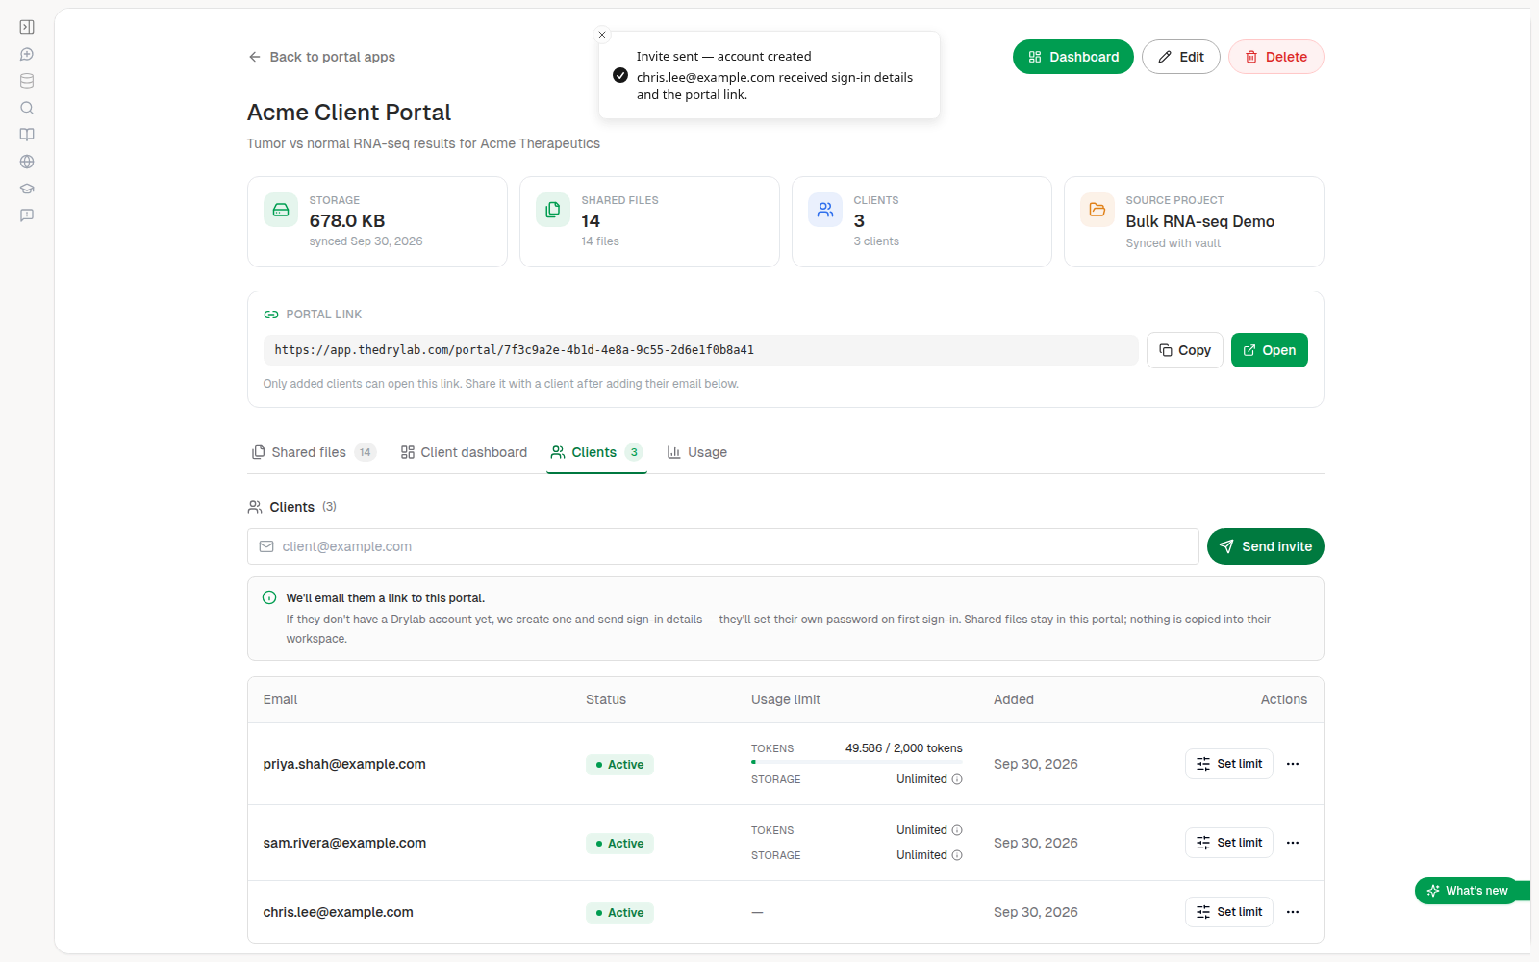Open the new chat sidebar icon
Image resolution: width=1539 pixels, height=962 pixels.
click(x=27, y=54)
